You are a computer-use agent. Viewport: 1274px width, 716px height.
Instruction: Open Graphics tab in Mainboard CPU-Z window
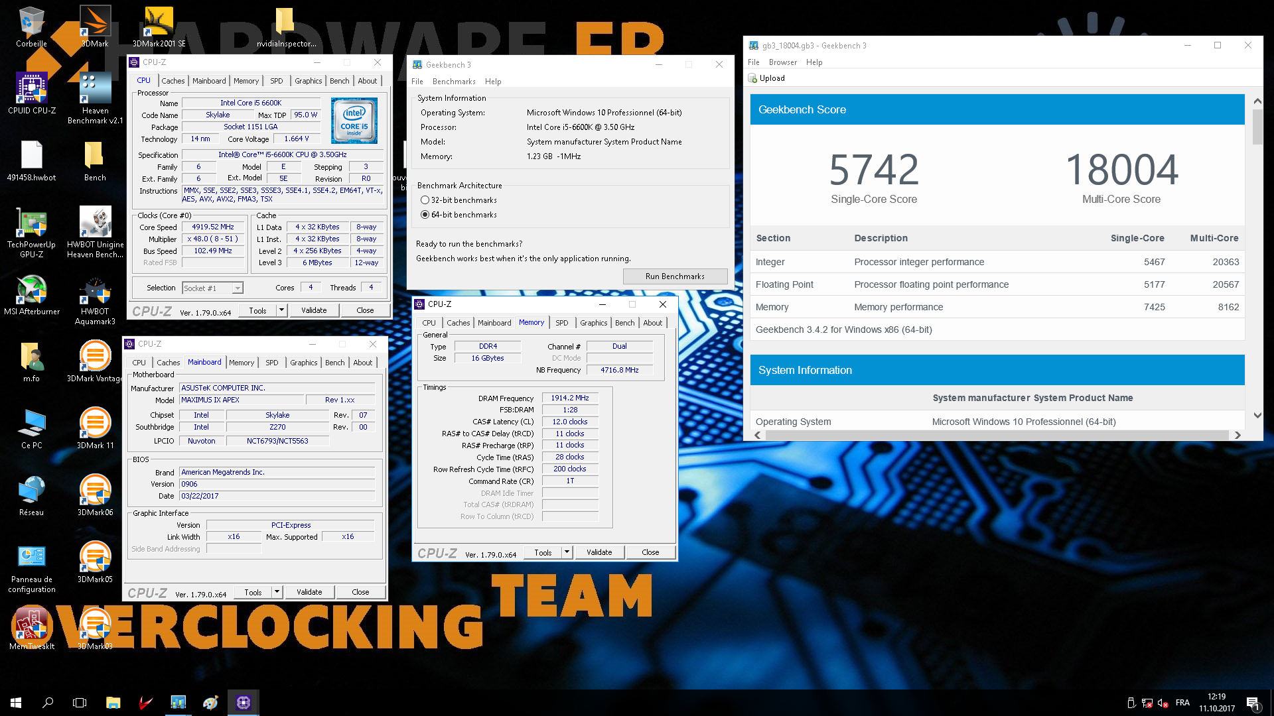click(303, 363)
